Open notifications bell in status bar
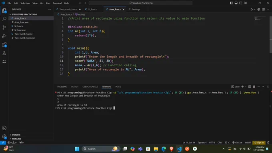Screen dimensions: 272x153 [268, 143]
